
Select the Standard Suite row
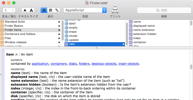(x=30, y=22)
